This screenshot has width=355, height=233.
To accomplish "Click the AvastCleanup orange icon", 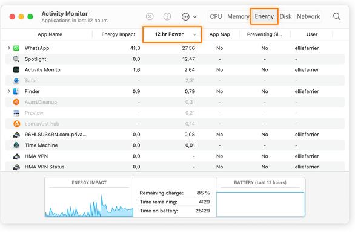I will (16, 102).
